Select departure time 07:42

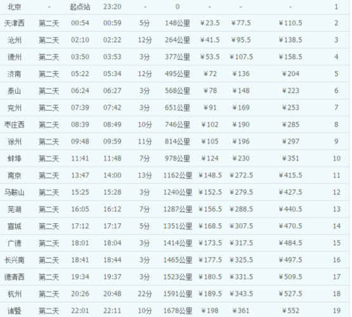pos(112,108)
